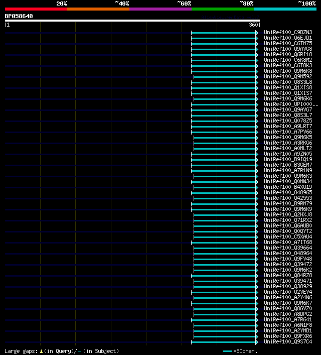321x355 pixels.
Task: Click the UniRef100_Q84RZ8 label
Action: tap(288, 275)
